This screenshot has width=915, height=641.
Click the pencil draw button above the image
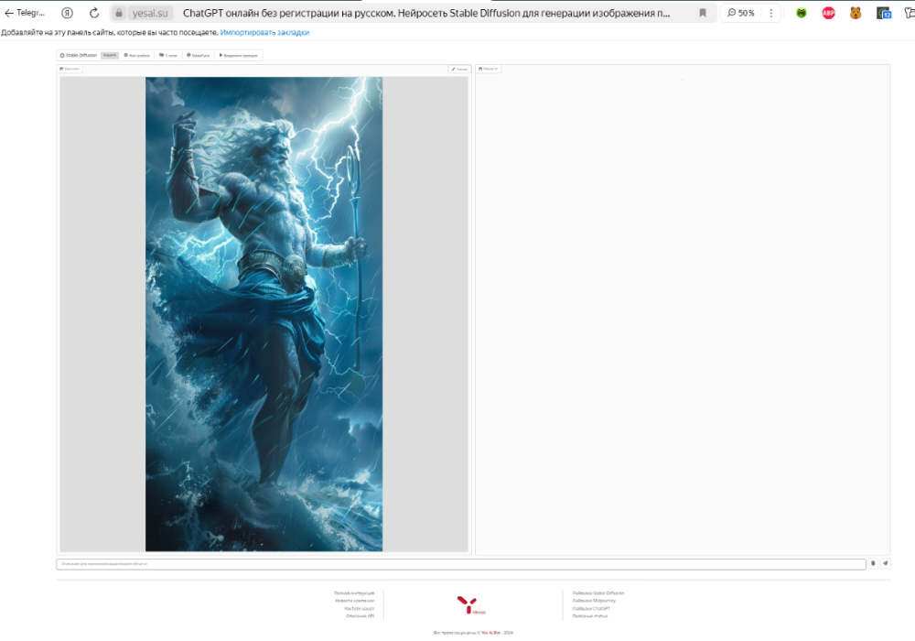coord(458,69)
